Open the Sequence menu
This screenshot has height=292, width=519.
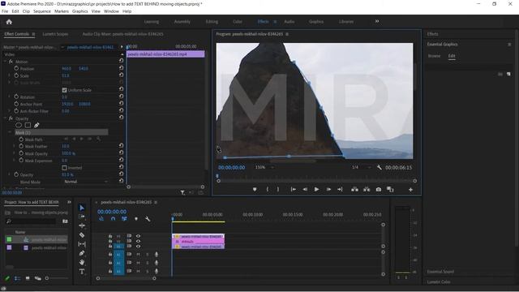[42, 11]
